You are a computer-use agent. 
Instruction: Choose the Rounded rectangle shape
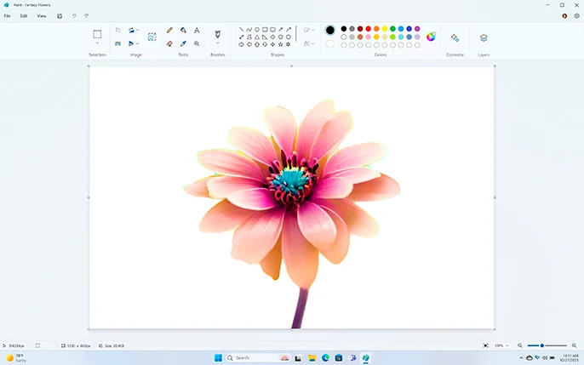coord(272,30)
